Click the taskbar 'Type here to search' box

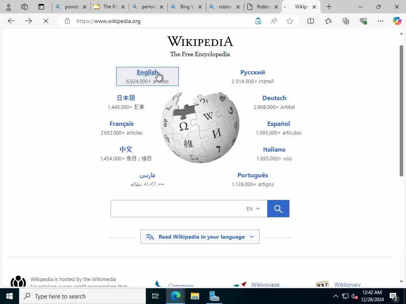pos(82,296)
